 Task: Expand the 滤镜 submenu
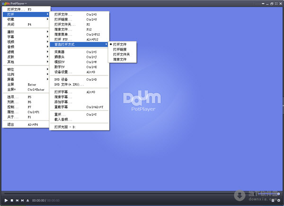pos(26,52)
